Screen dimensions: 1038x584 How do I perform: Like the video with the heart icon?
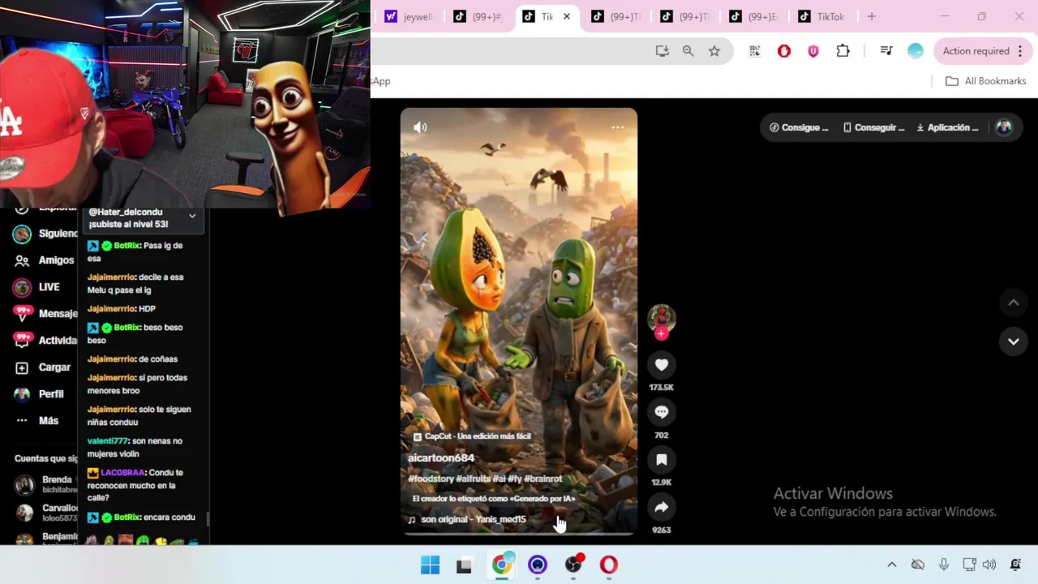click(662, 365)
